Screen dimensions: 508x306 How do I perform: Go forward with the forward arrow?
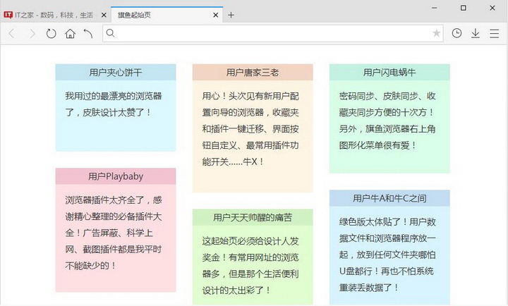(x=32, y=33)
